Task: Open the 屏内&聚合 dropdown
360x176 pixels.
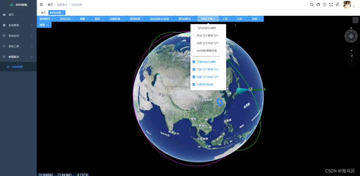Action: pos(186,19)
